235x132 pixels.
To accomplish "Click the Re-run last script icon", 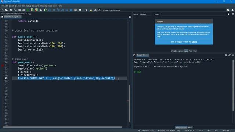I will tap(45, 10).
